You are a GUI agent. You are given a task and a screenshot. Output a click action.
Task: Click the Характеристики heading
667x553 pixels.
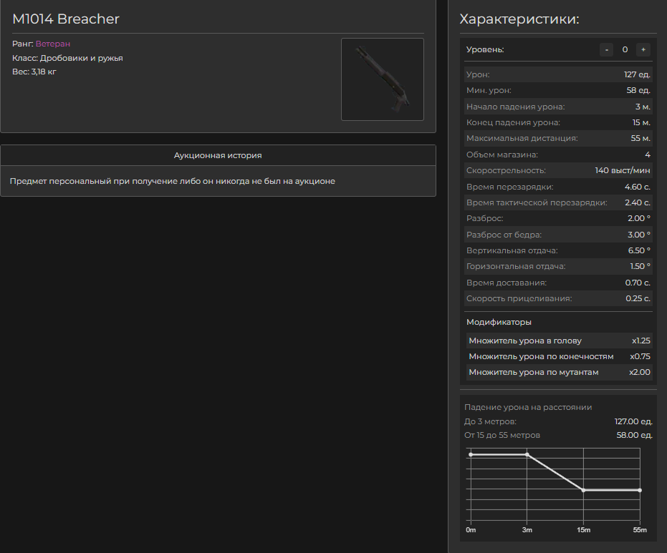click(519, 19)
